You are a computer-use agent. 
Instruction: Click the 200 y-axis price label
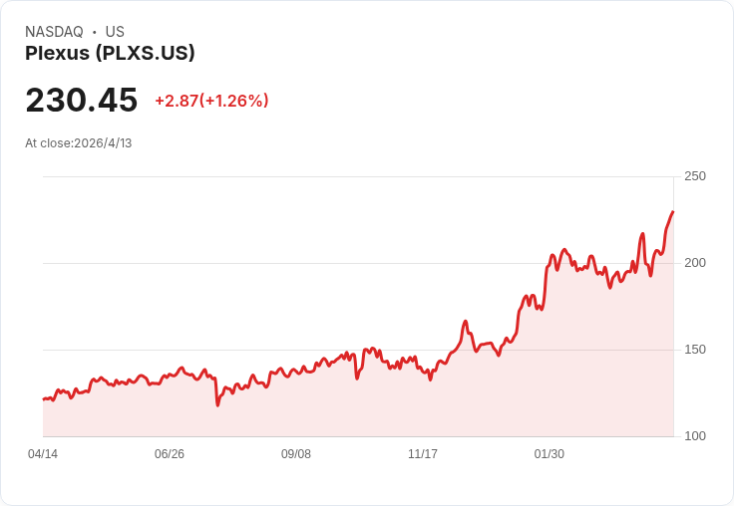pyautogui.click(x=695, y=263)
